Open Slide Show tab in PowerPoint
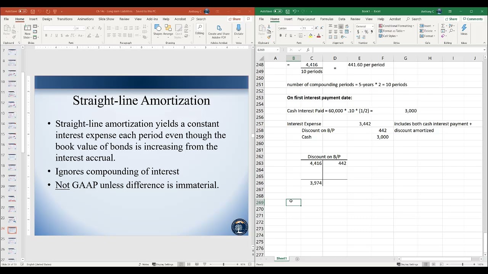The width and height of the screenshot is (488, 274). [106, 19]
